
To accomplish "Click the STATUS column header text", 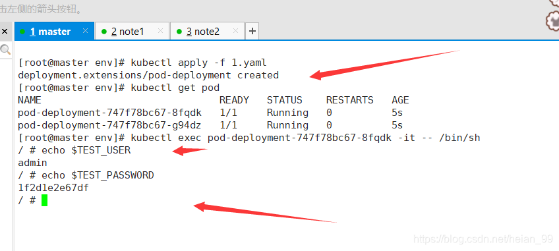I will 285,100.
